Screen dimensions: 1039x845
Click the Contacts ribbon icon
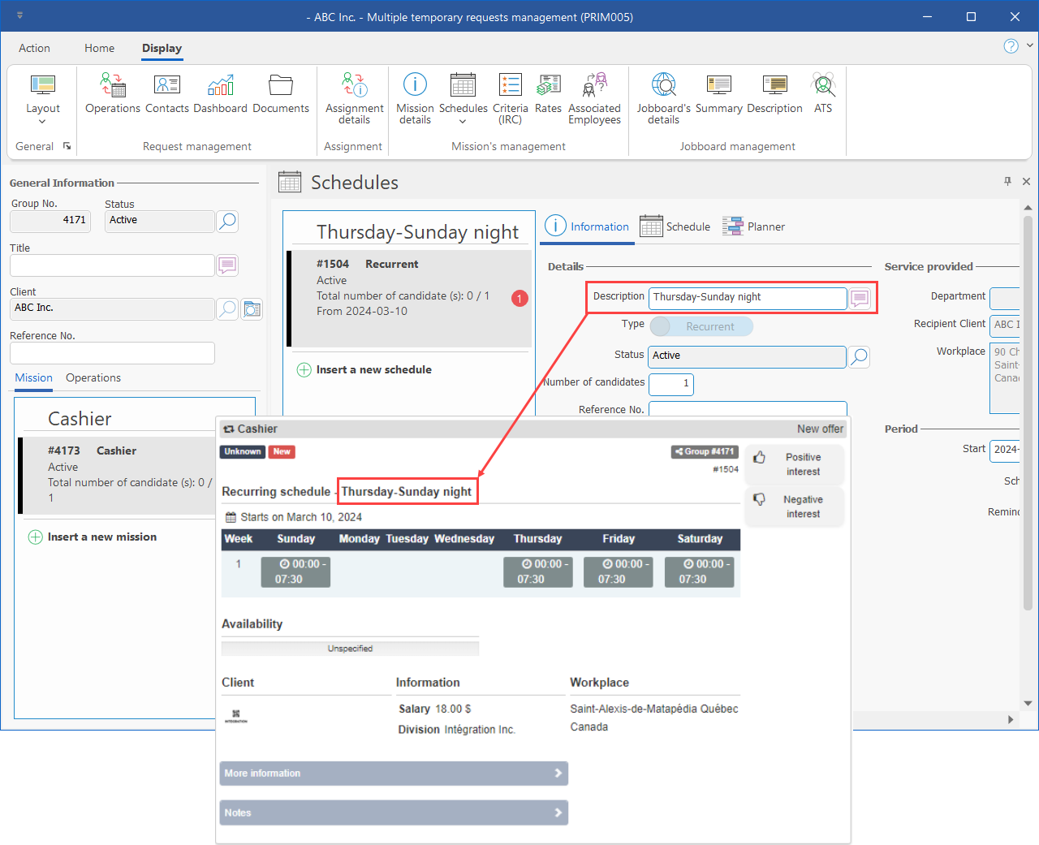[x=167, y=85]
